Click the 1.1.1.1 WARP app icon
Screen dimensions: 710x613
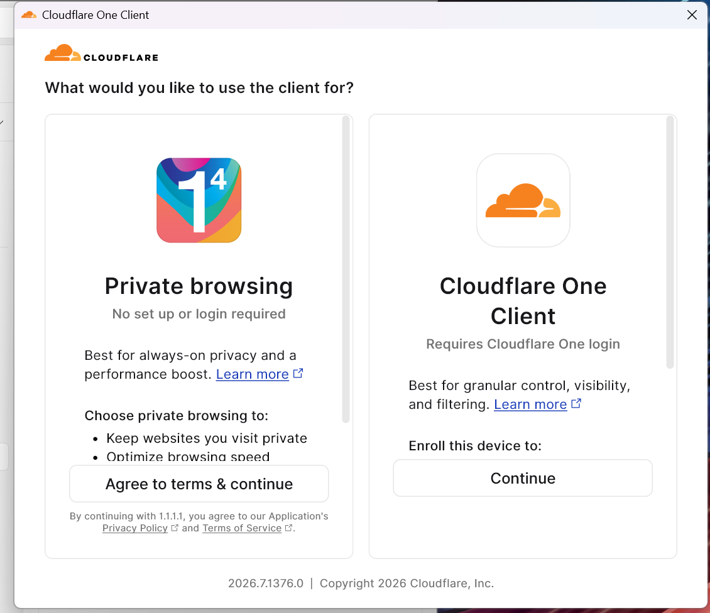pos(199,200)
